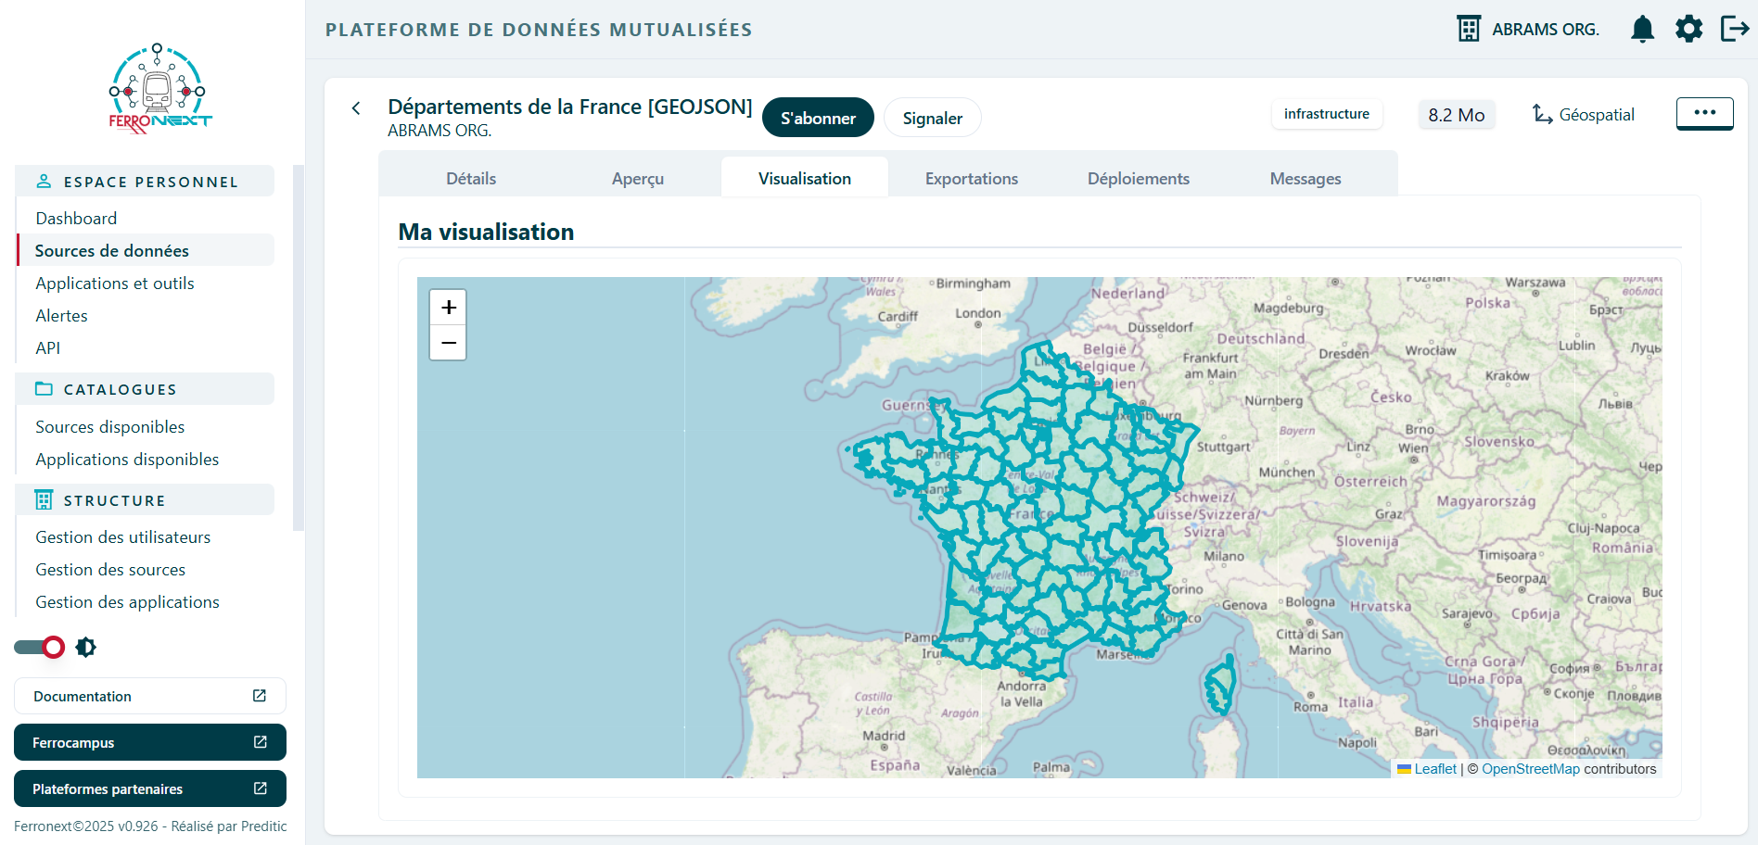Image resolution: width=1758 pixels, height=845 pixels.
Task: Toggle the dark mode switch
Action: click(39, 647)
